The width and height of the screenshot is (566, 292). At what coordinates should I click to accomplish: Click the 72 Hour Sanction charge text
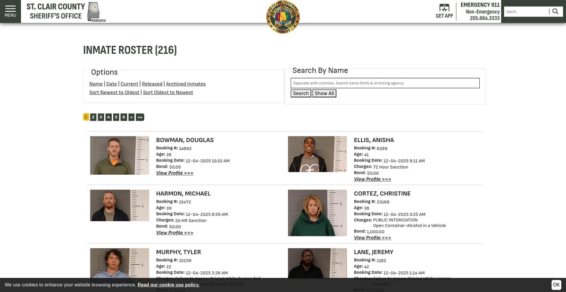(x=391, y=167)
